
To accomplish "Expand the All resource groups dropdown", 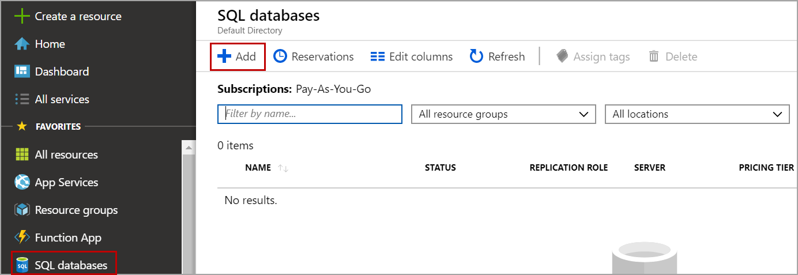I will pyautogui.click(x=503, y=114).
